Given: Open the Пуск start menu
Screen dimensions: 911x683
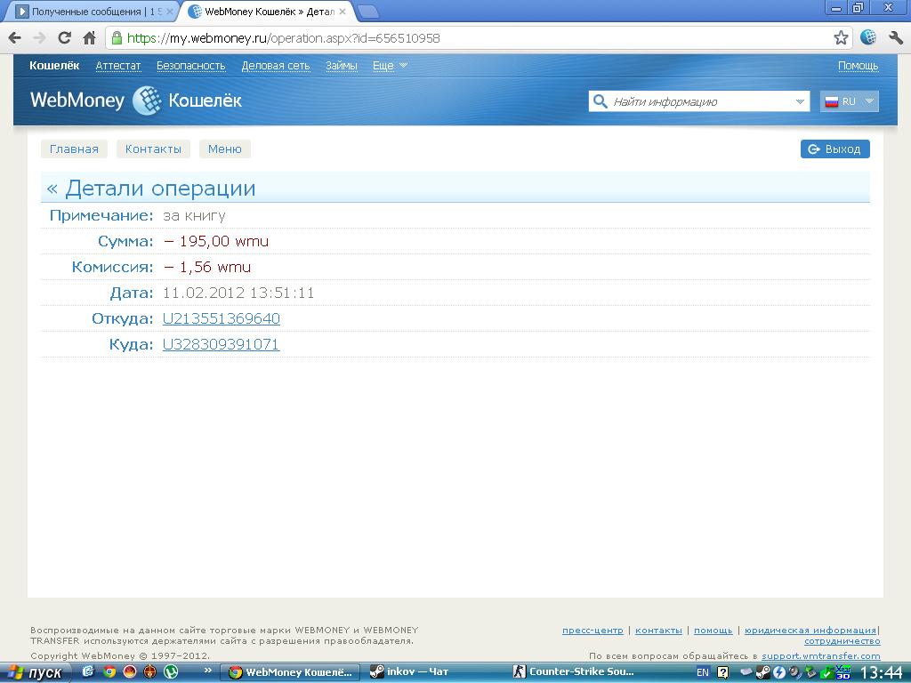Looking at the screenshot, I should click(36, 672).
